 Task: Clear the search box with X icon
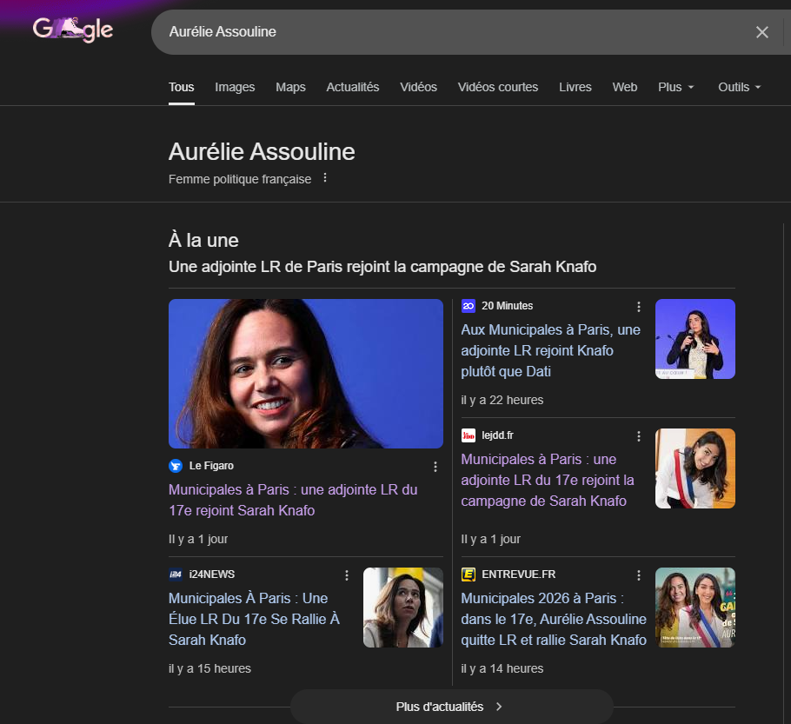pos(761,32)
